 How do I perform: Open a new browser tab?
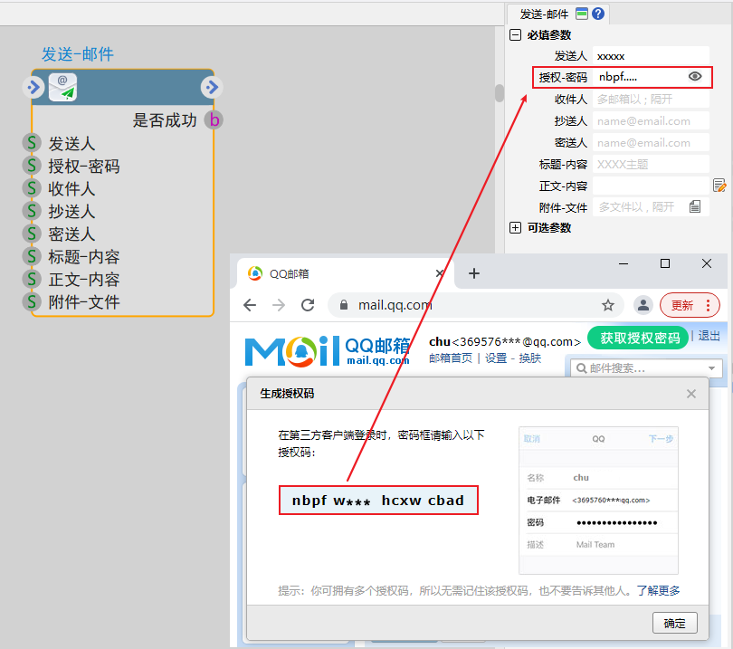click(x=474, y=273)
